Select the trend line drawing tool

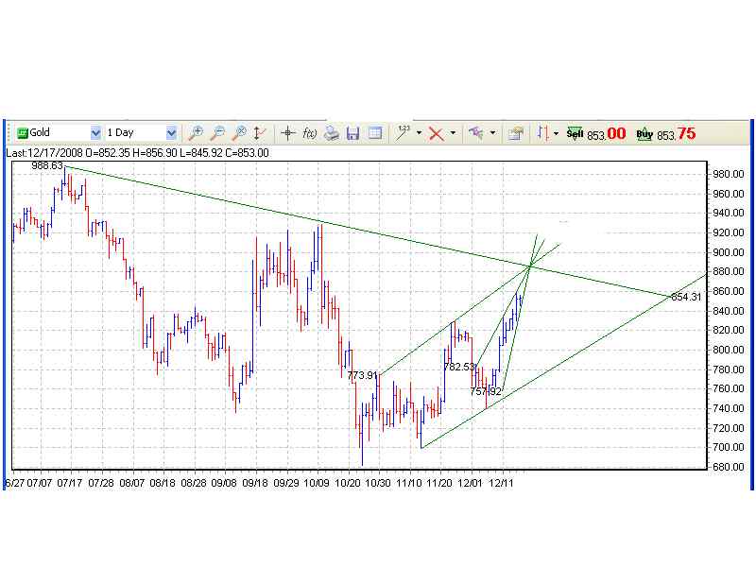(x=404, y=133)
